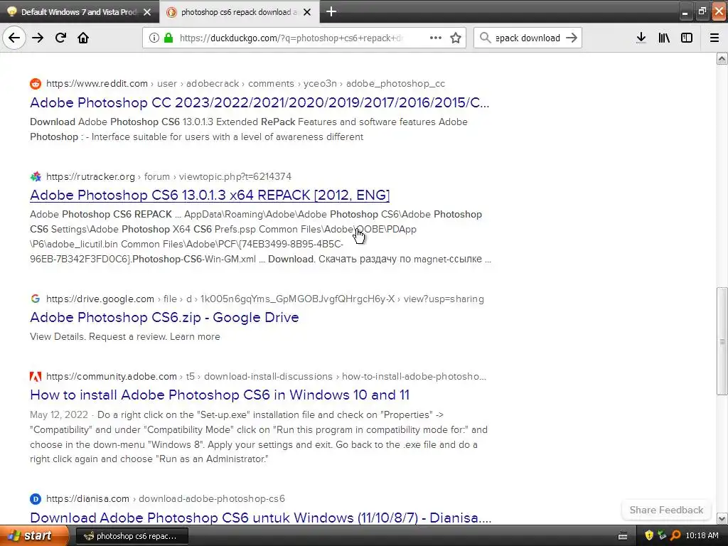Click the Dianisa blue D favicon
The width and height of the screenshot is (728, 546).
point(36,498)
